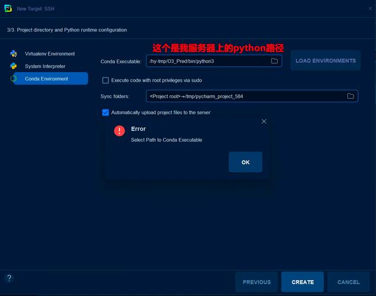Click the PyCharm logo in title bar

point(8,9)
